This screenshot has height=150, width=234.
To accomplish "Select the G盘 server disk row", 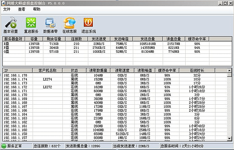I will click(117, 52).
